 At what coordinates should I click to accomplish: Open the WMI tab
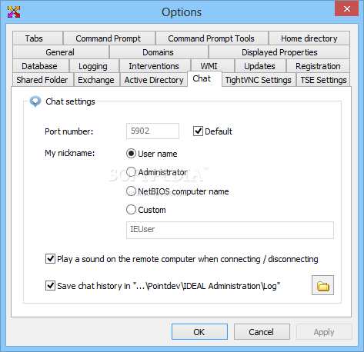pos(212,66)
